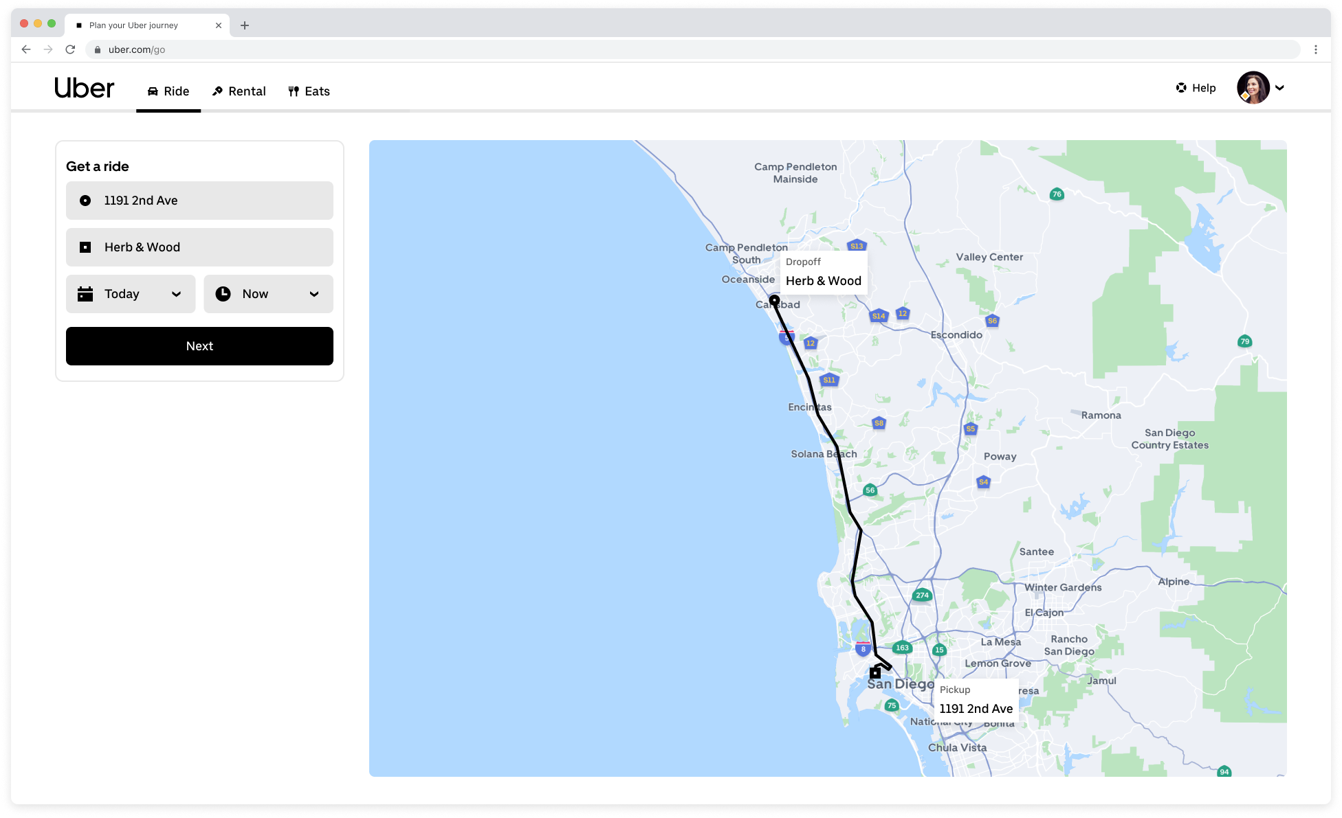Screen dimensions: 1342x818
Task: Reload the page
Action: pyautogui.click(x=70, y=49)
